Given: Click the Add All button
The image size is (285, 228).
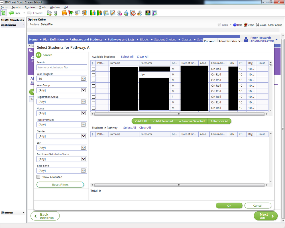Looking at the screenshot, I should click(x=141, y=121).
